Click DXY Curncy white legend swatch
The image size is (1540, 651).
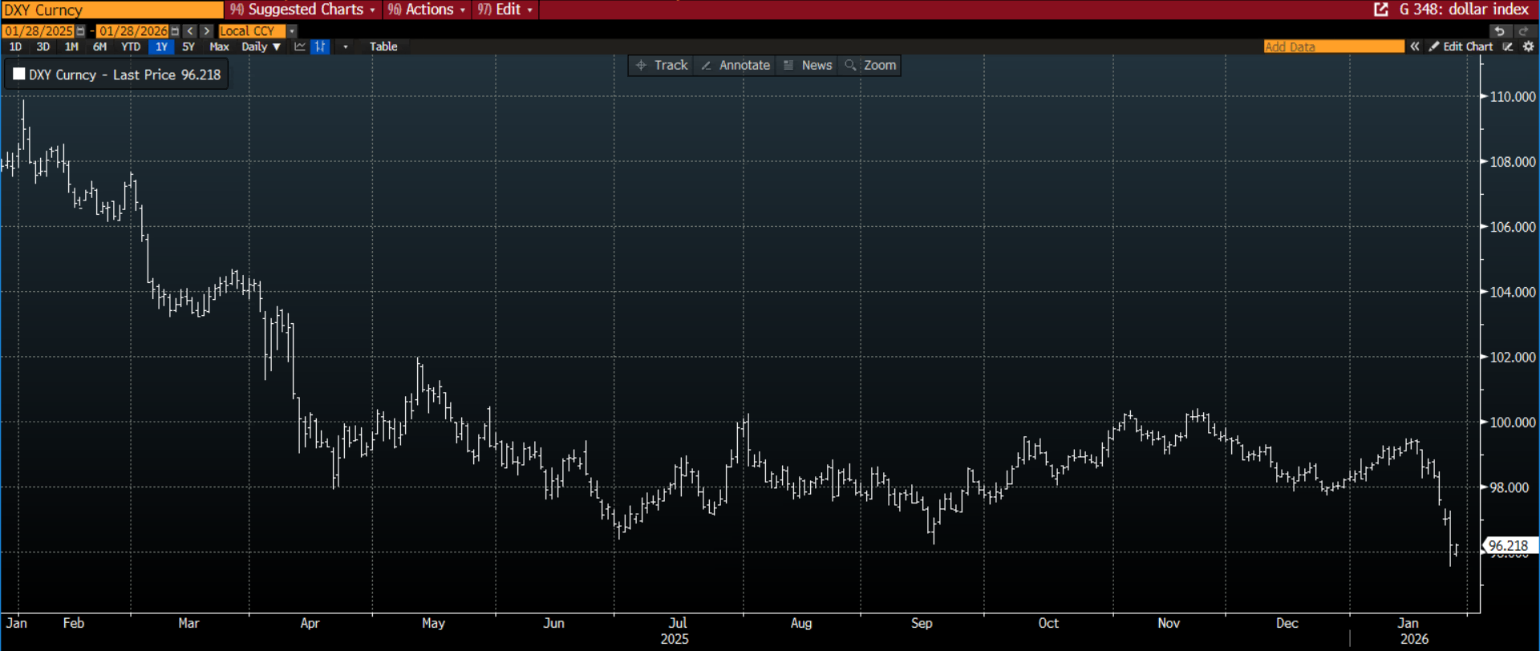point(19,75)
